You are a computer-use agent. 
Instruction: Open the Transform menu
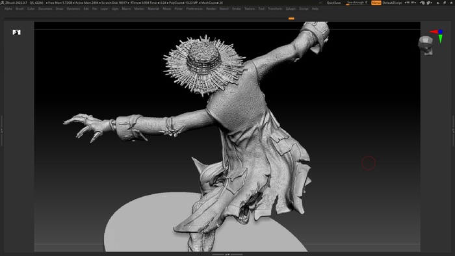(275, 8)
